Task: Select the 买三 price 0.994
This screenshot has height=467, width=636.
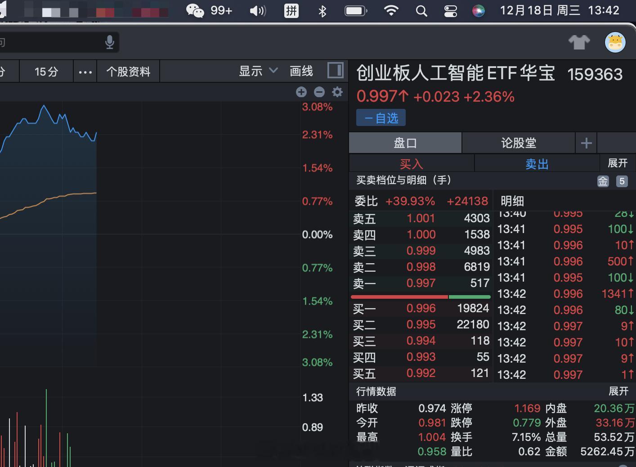Action: pos(421,341)
